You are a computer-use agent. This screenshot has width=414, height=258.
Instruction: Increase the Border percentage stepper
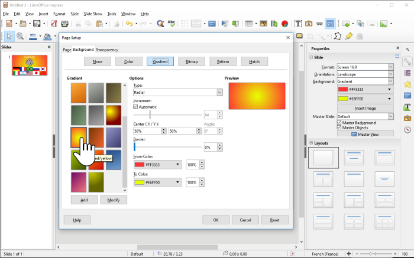point(219,145)
